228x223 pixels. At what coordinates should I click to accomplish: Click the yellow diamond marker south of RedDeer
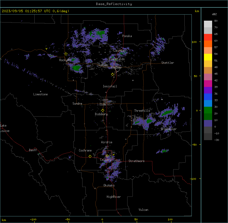(113, 74)
